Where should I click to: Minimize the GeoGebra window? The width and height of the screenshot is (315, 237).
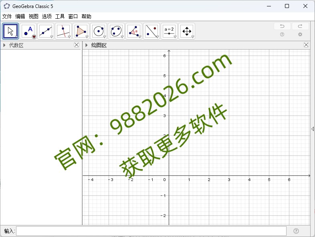(269, 6)
